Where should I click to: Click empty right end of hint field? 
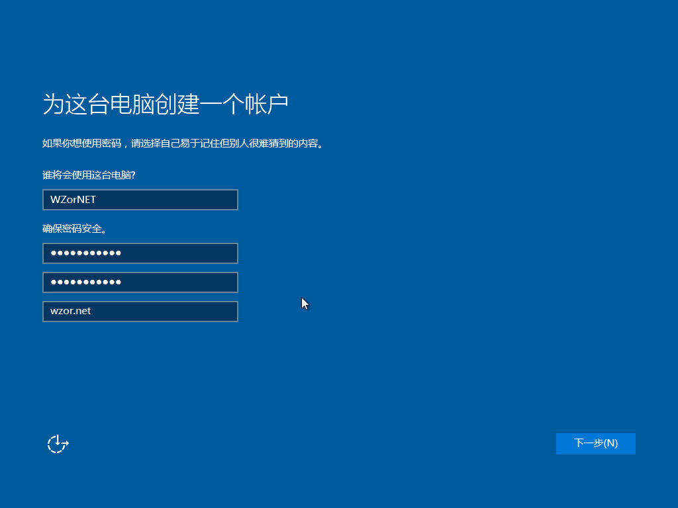[212, 312]
